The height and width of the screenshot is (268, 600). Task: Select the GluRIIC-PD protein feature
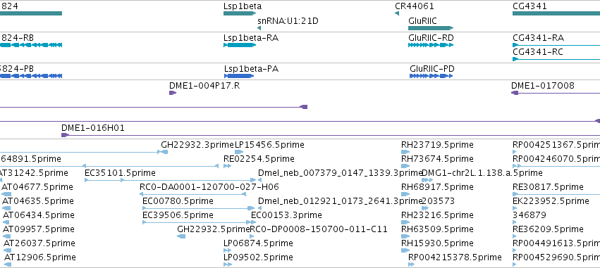(x=431, y=76)
